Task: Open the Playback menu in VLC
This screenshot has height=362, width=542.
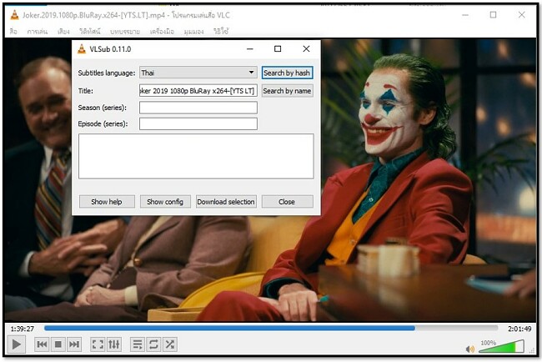Action: click(x=37, y=32)
